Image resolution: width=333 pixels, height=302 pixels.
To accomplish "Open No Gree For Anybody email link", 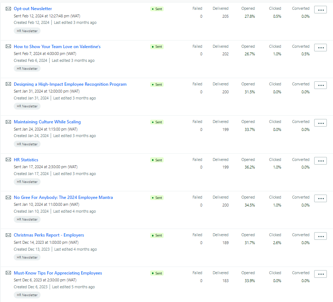I will (63, 197).
